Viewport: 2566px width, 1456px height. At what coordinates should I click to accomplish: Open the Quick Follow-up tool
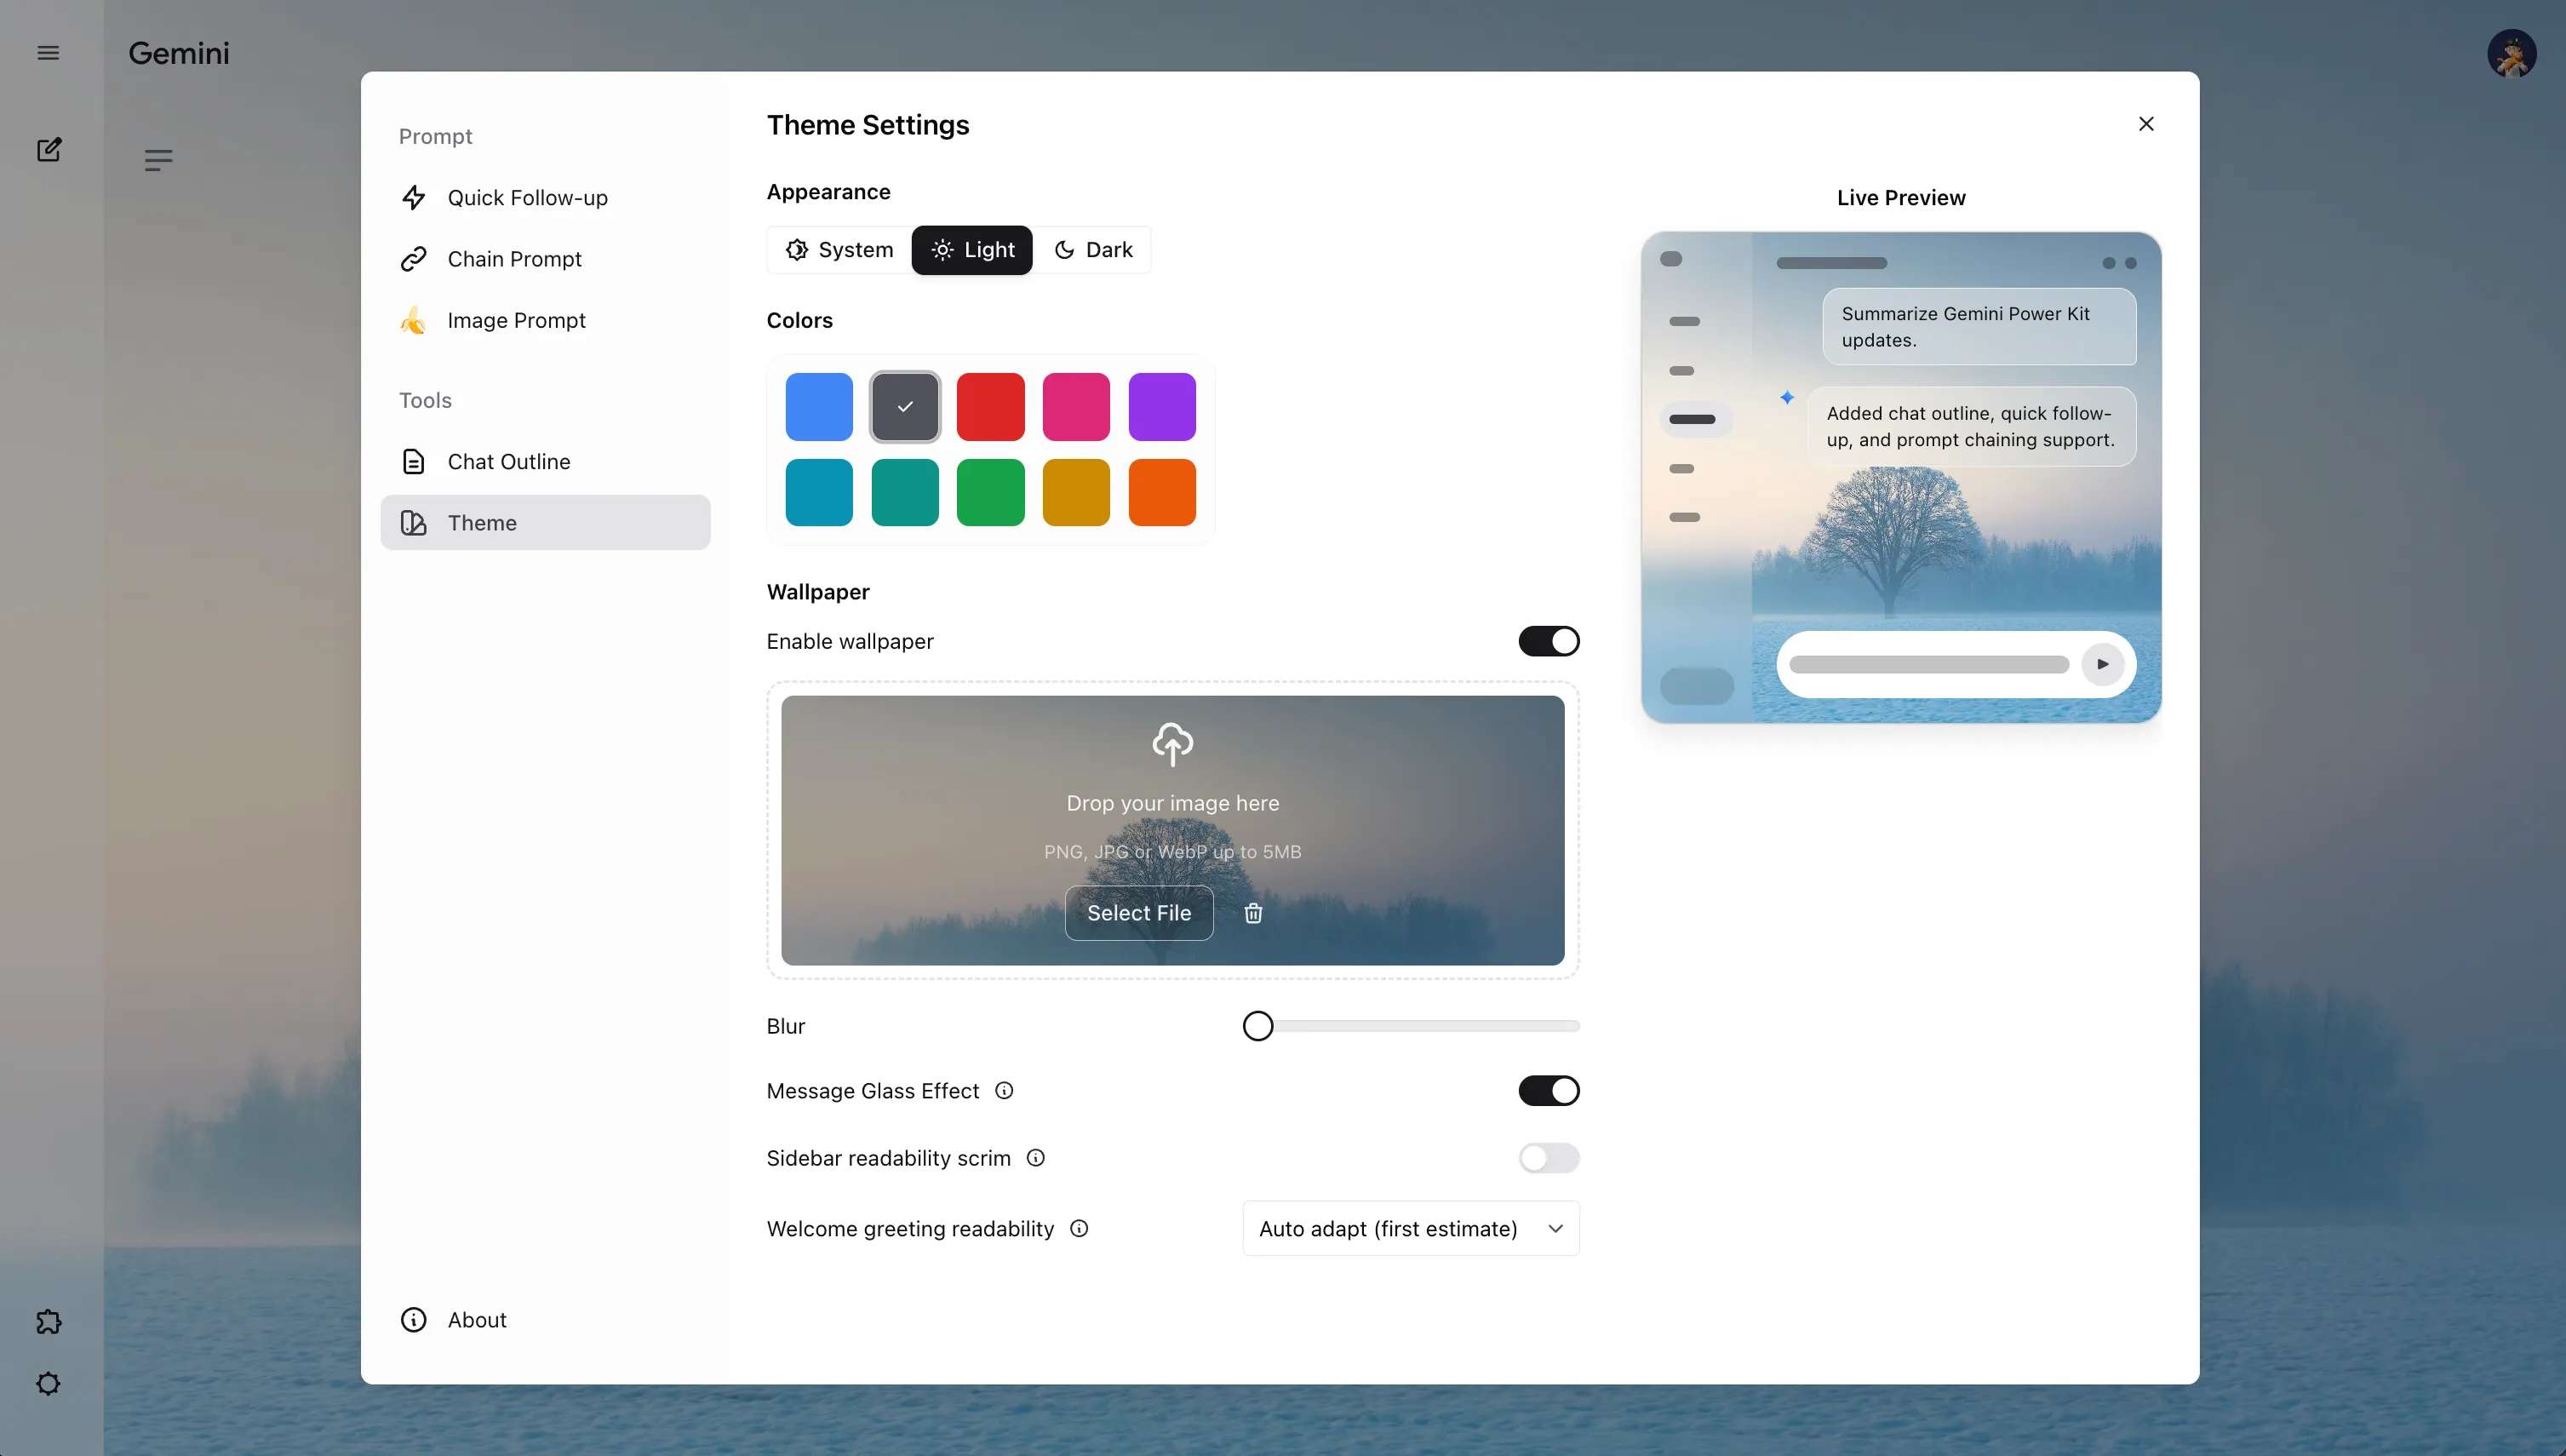[x=528, y=197]
